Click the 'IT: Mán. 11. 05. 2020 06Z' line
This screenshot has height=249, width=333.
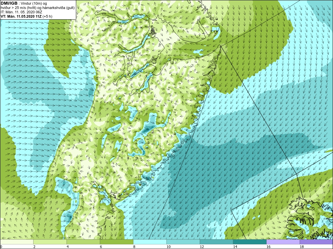(21, 12)
